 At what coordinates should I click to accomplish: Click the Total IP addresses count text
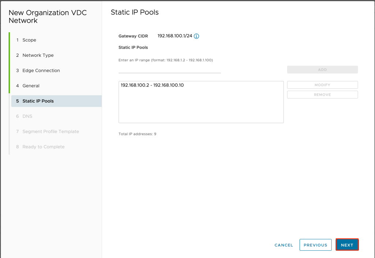click(137, 134)
